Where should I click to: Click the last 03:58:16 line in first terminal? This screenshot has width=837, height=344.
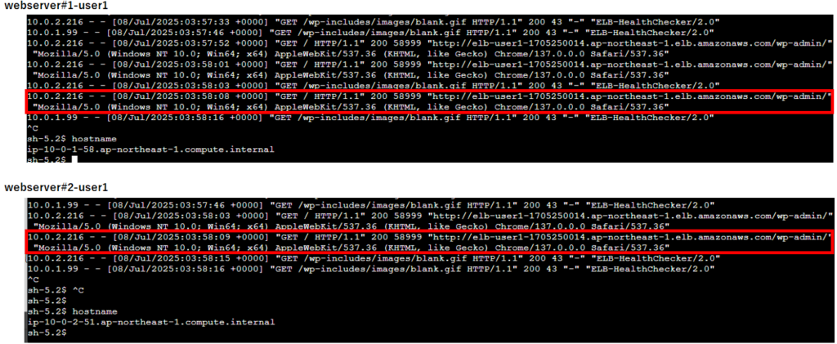click(374, 118)
